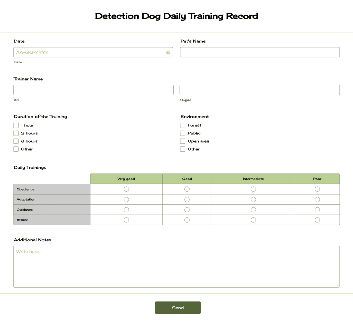The width and height of the screenshot is (353, 324).
Task: Enable the 'Other' environment checkbox
Action: [x=182, y=149]
